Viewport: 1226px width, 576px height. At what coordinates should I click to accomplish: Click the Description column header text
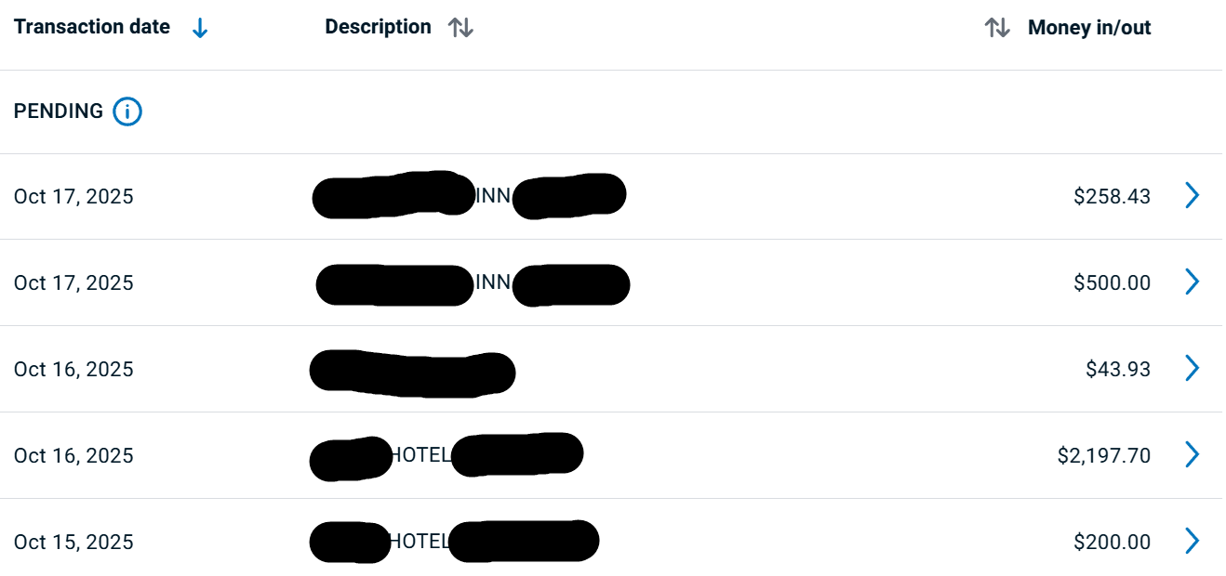coord(378,27)
